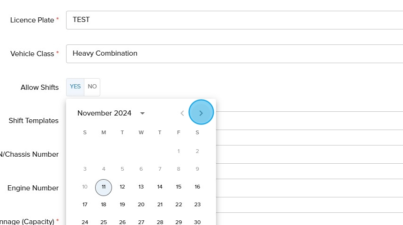Select November 18 in the calendar
This screenshot has width=403, height=225.
(x=104, y=204)
